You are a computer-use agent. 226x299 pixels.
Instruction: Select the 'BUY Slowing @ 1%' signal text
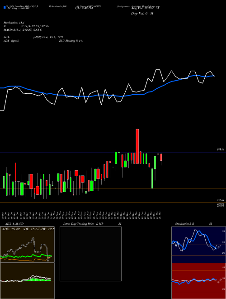tap(71, 41)
